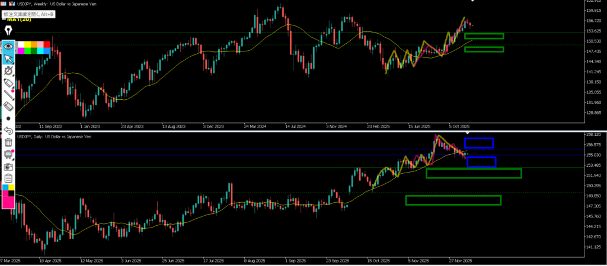Click the undo arrow icon
This screenshot has height=266, width=607.
coord(8,130)
